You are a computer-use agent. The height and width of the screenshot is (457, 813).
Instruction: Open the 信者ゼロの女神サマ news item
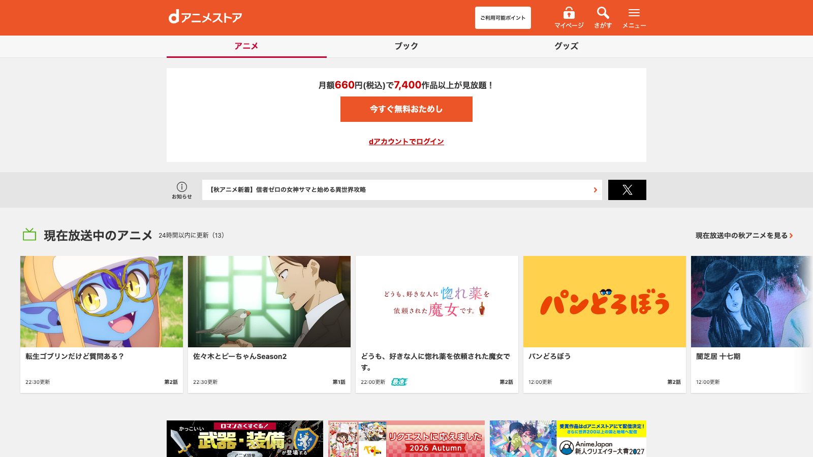click(x=402, y=190)
